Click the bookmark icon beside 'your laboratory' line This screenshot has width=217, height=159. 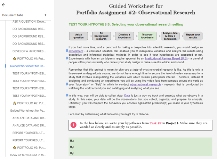point(67,84)
